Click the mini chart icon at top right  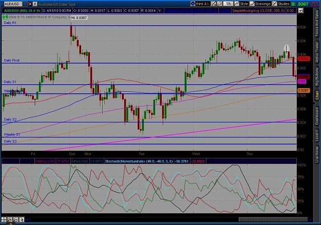(300, 10)
